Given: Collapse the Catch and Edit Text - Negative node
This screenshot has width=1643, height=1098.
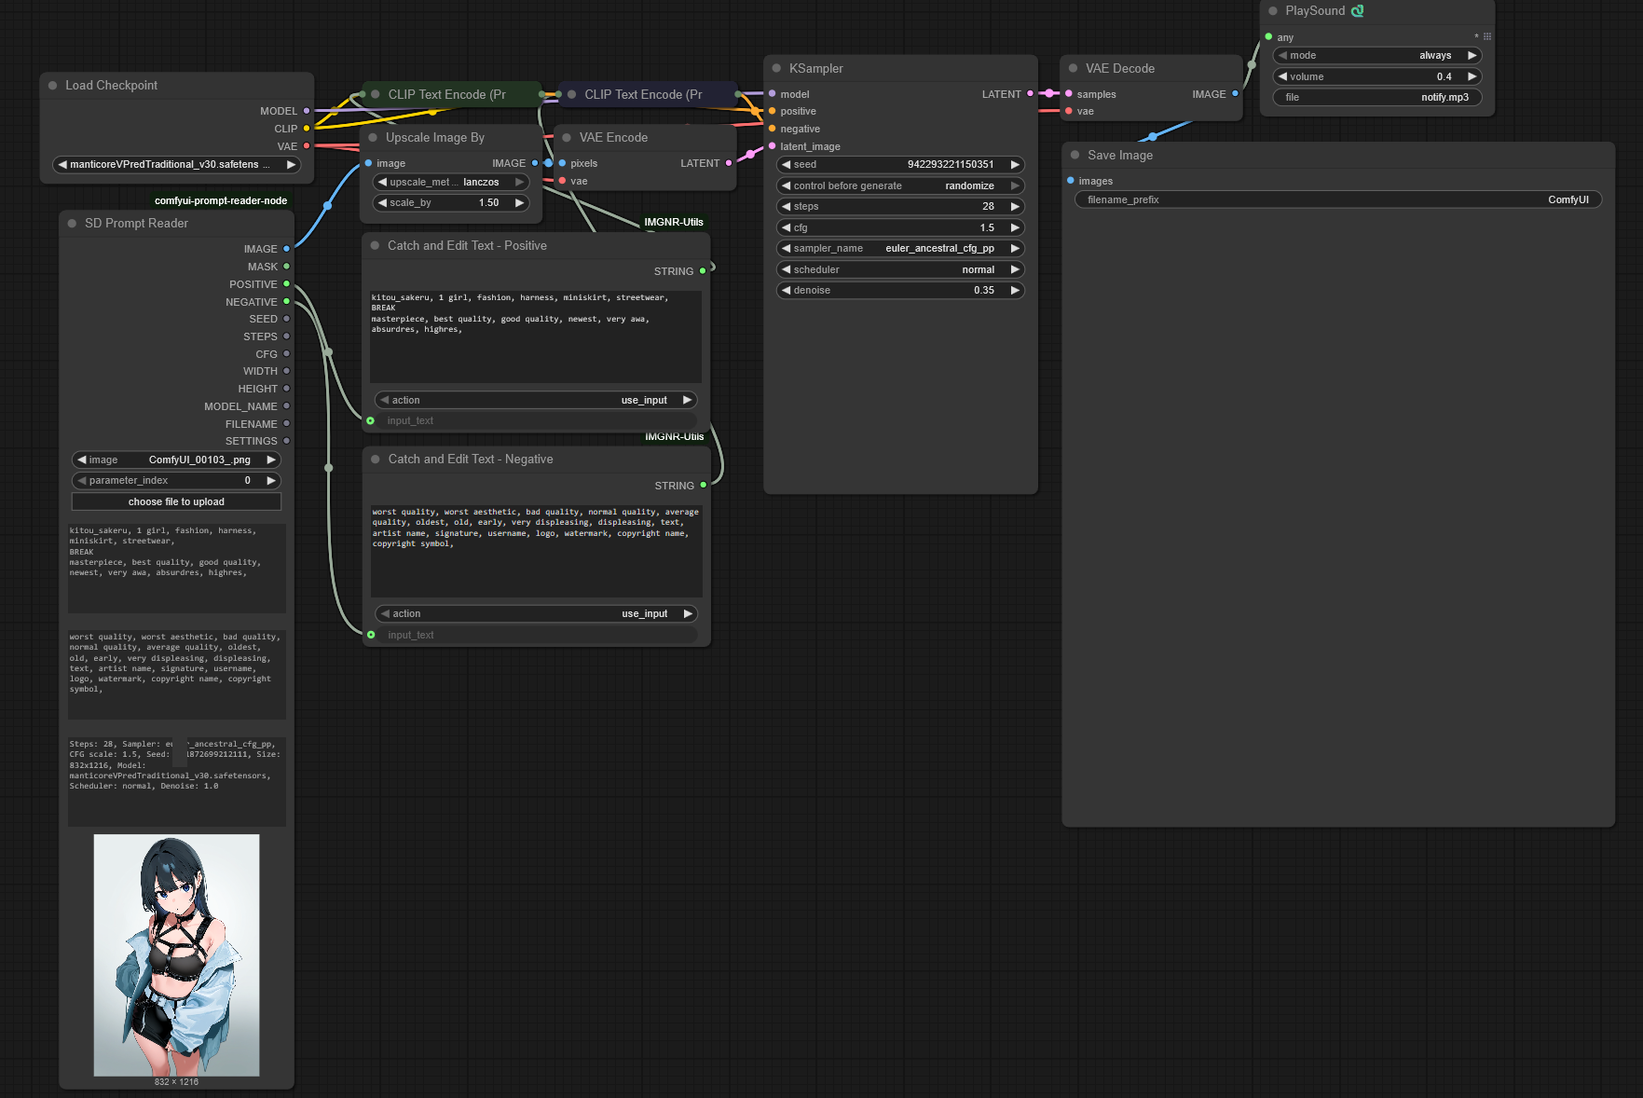Looking at the screenshot, I should 376,459.
